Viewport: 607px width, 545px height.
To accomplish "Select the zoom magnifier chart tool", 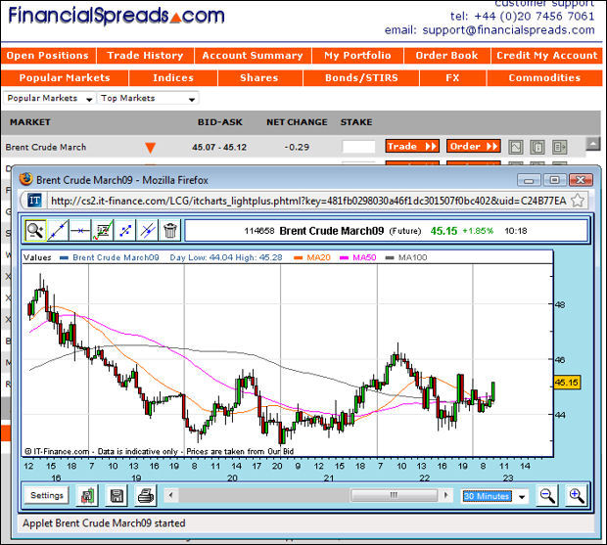I will pos(35,231).
